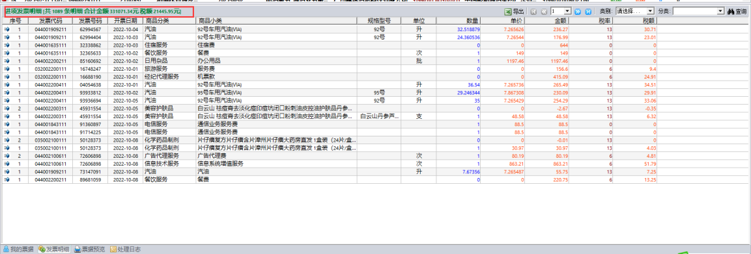The height and width of the screenshot is (254, 751).
Task: Switch to 我的票据 tab
Action: point(18,249)
